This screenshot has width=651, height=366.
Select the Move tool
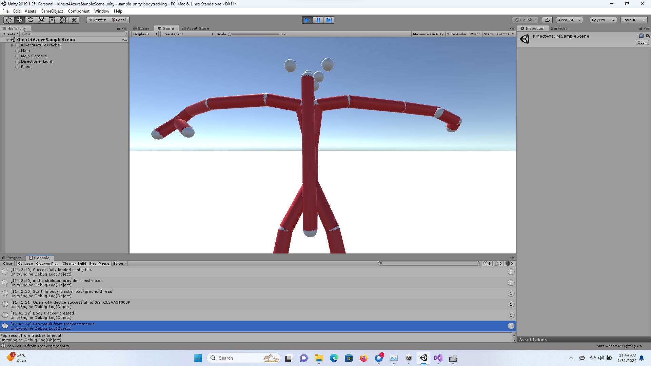point(20,20)
